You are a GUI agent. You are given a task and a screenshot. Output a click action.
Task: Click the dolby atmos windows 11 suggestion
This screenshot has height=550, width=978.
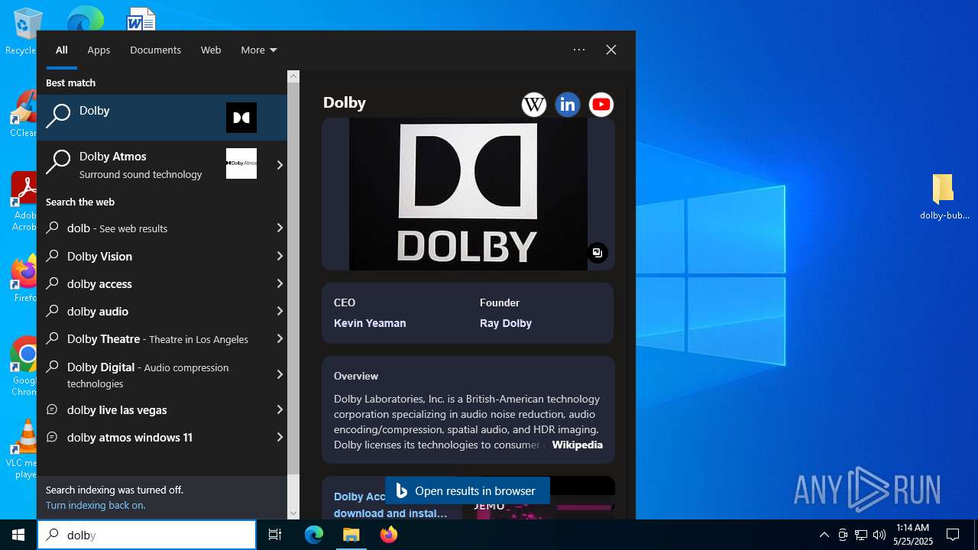(x=153, y=437)
